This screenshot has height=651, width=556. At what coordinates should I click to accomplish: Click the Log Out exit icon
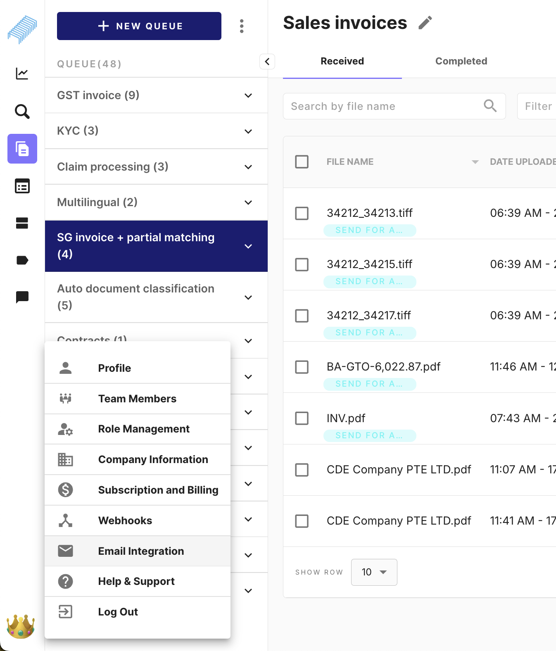point(65,611)
